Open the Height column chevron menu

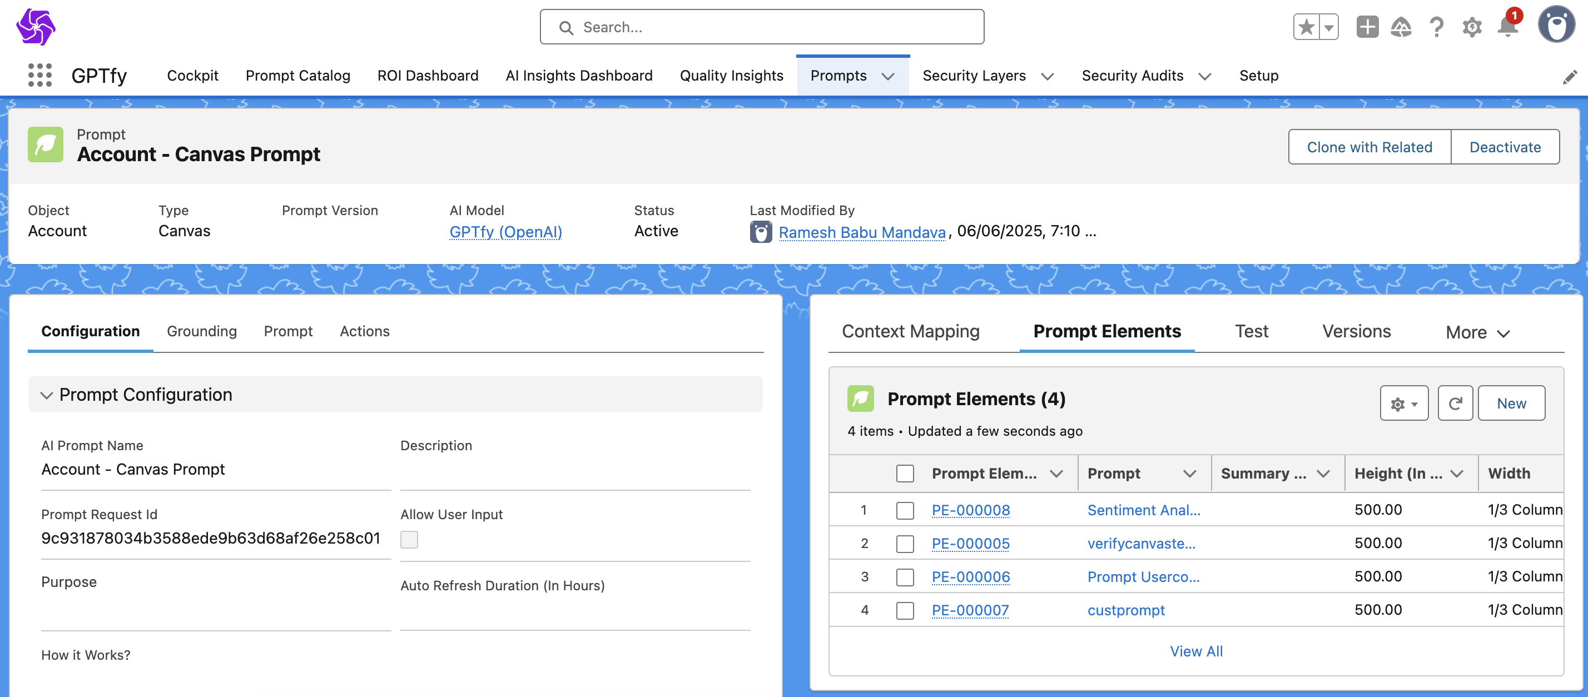point(1456,474)
